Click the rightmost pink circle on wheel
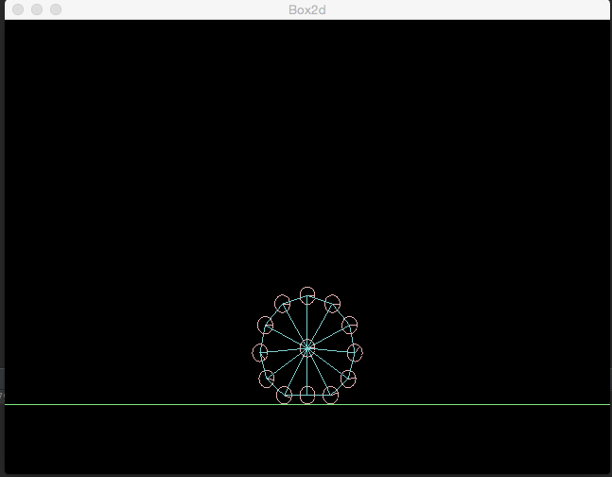 tap(355, 352)
